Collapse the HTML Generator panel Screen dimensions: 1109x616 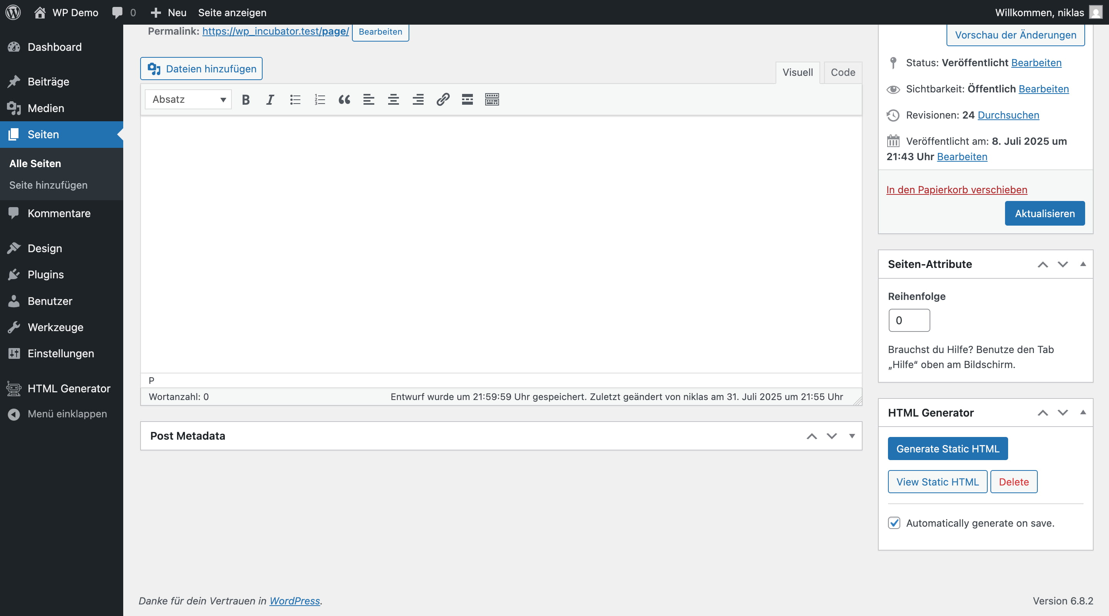(1083, 412)
